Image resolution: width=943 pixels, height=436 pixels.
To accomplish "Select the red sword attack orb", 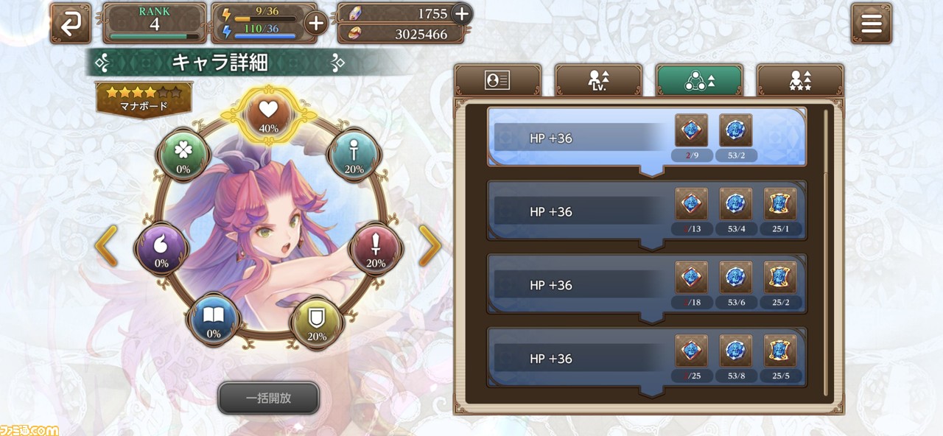I will tap(376, 247).
